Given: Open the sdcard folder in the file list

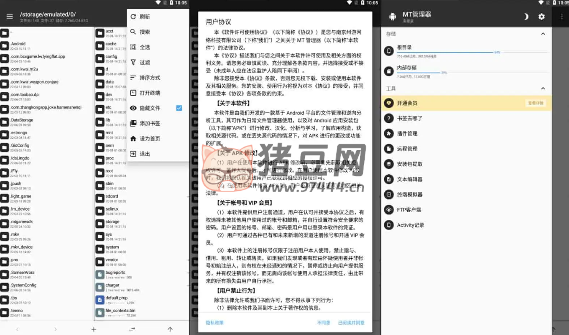Looking at the screenshot, I should point(112,196).
